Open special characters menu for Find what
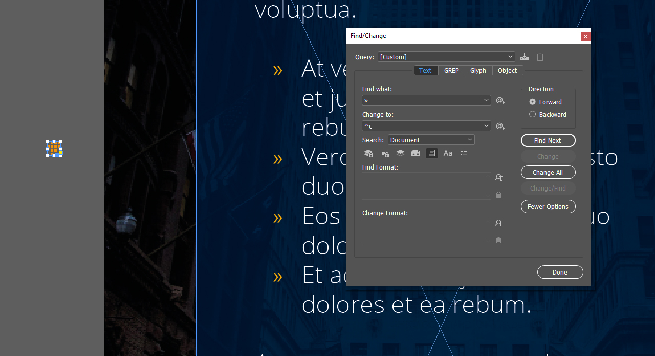Screen dimensions: 655x356 click(x=500, y=100)
